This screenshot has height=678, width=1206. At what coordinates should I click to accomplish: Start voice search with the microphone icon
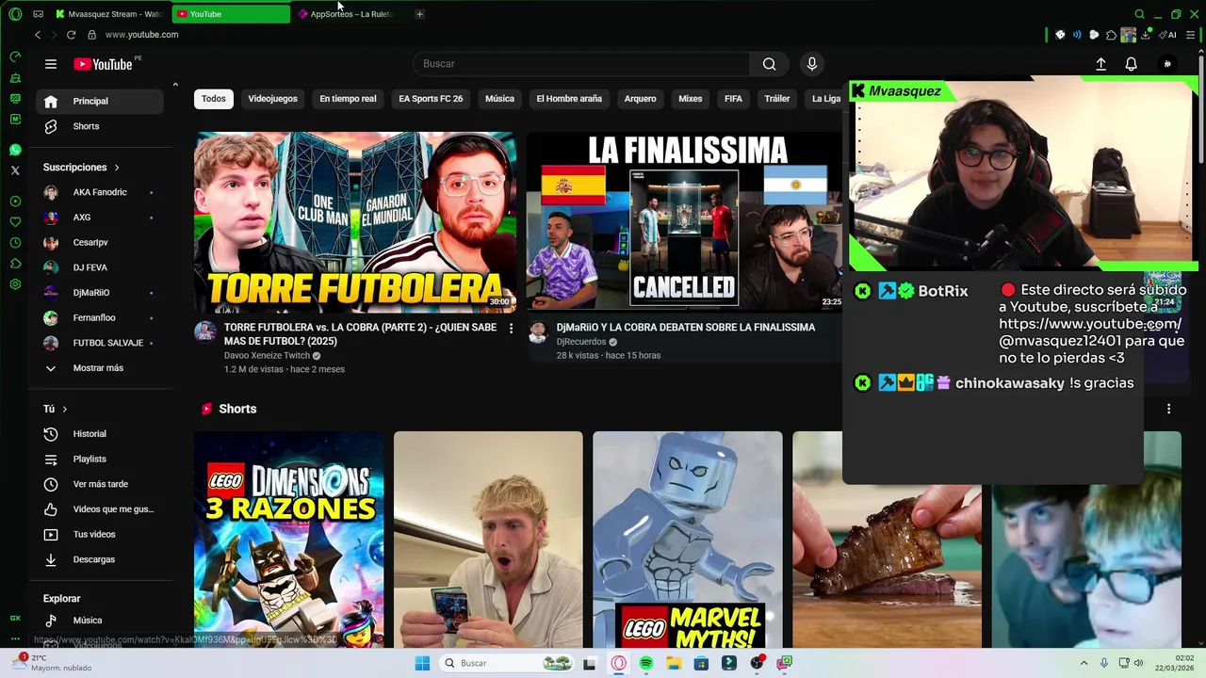point(812,64)
